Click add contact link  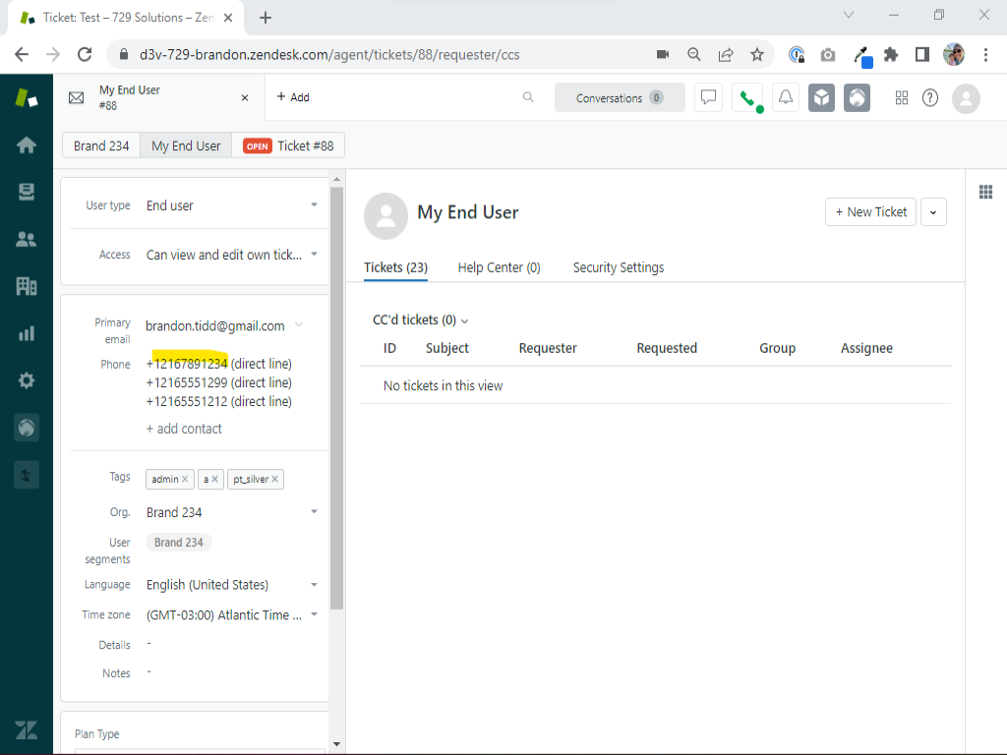[184, 429]
